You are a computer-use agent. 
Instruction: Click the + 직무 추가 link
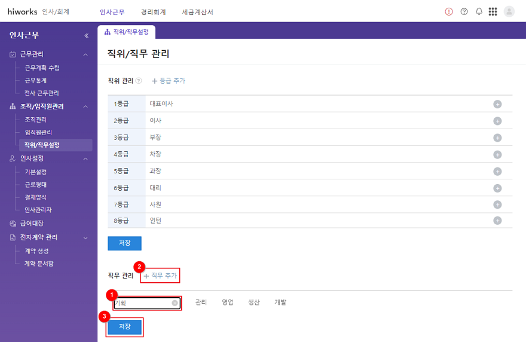pos(160,276)
